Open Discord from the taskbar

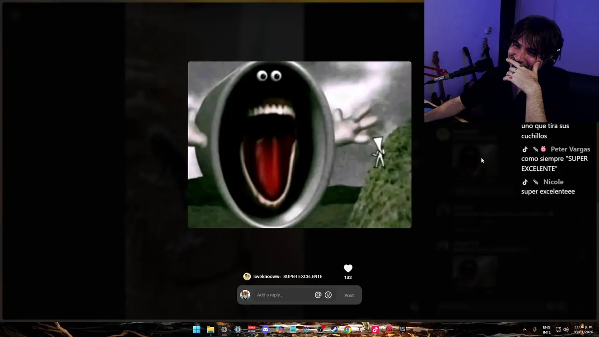tap(265, 330)
